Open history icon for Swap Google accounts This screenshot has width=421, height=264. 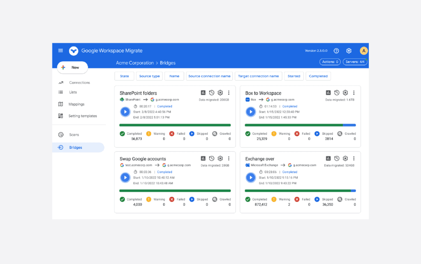pos(212,158)
